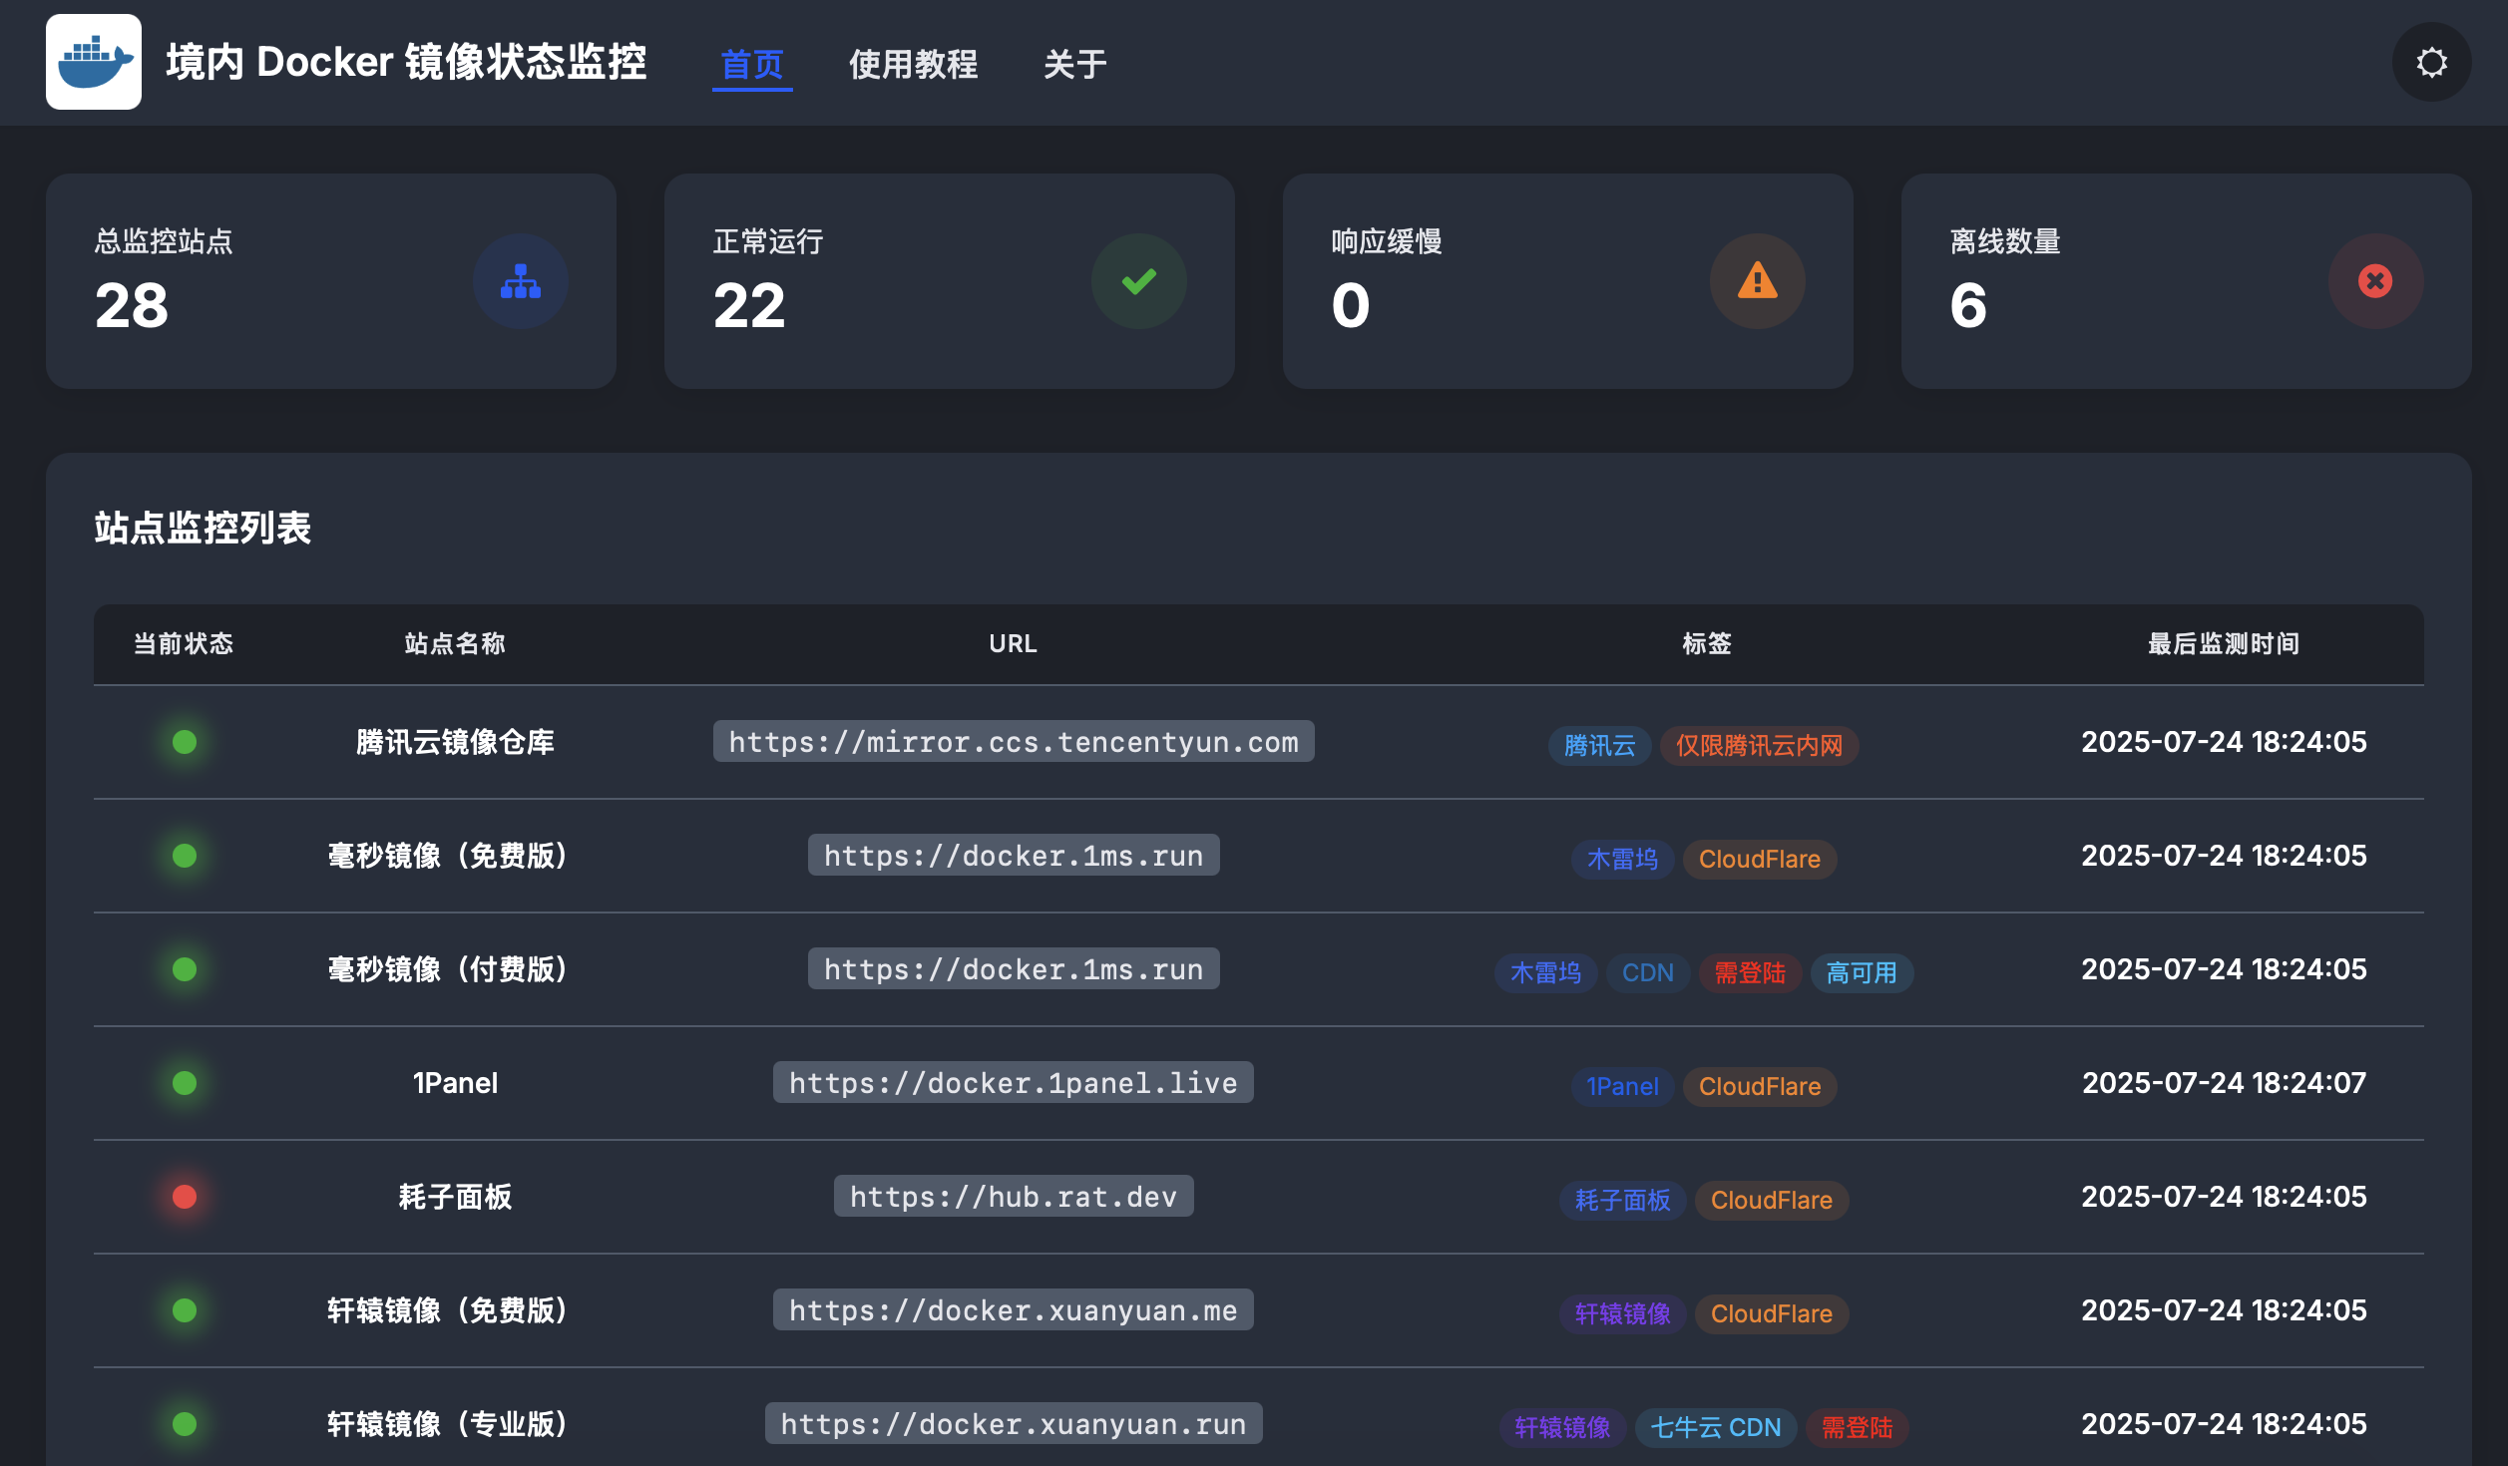This screenshot has height=1466, width=2508.
Task: Click the running count 22
Action: [749, 305]
